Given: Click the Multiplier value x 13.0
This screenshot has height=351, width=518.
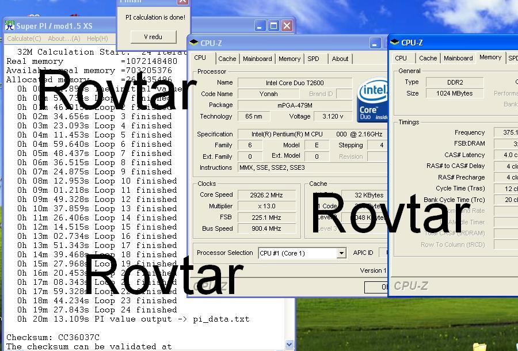Looking at the screenshot, I should pyautogui.click(x=266, y=207).
